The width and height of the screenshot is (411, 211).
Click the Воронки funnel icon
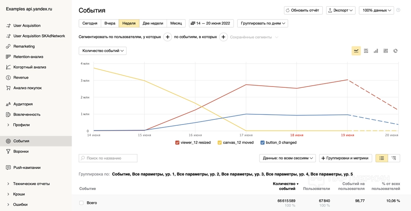[x=8, y=151]
